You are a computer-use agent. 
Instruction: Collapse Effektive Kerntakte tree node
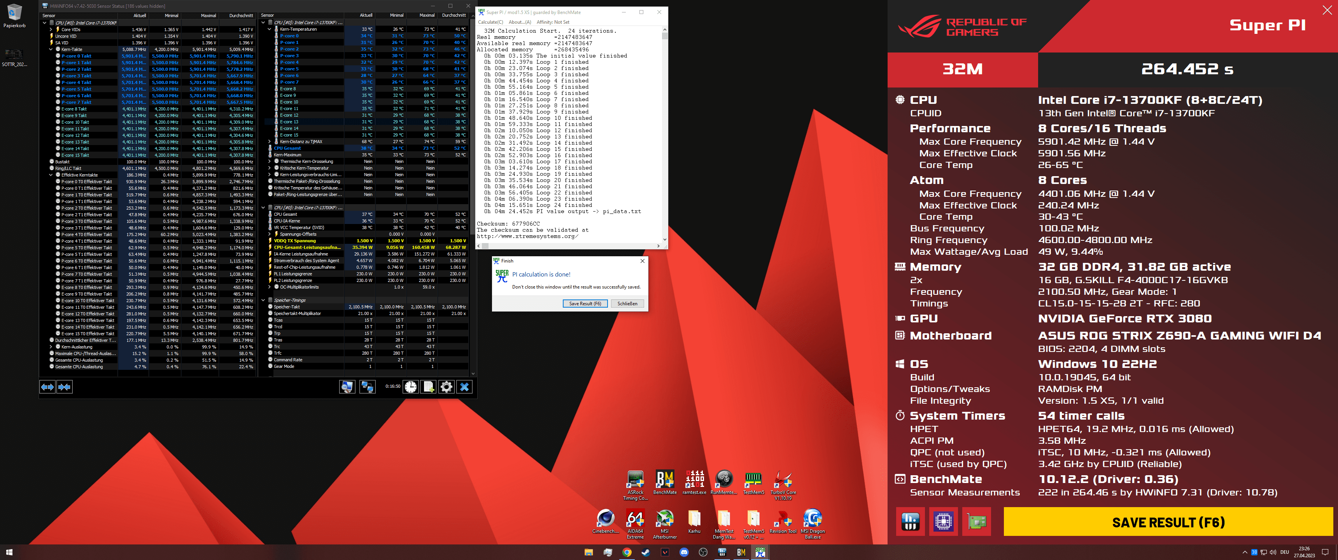coord(51,175)
